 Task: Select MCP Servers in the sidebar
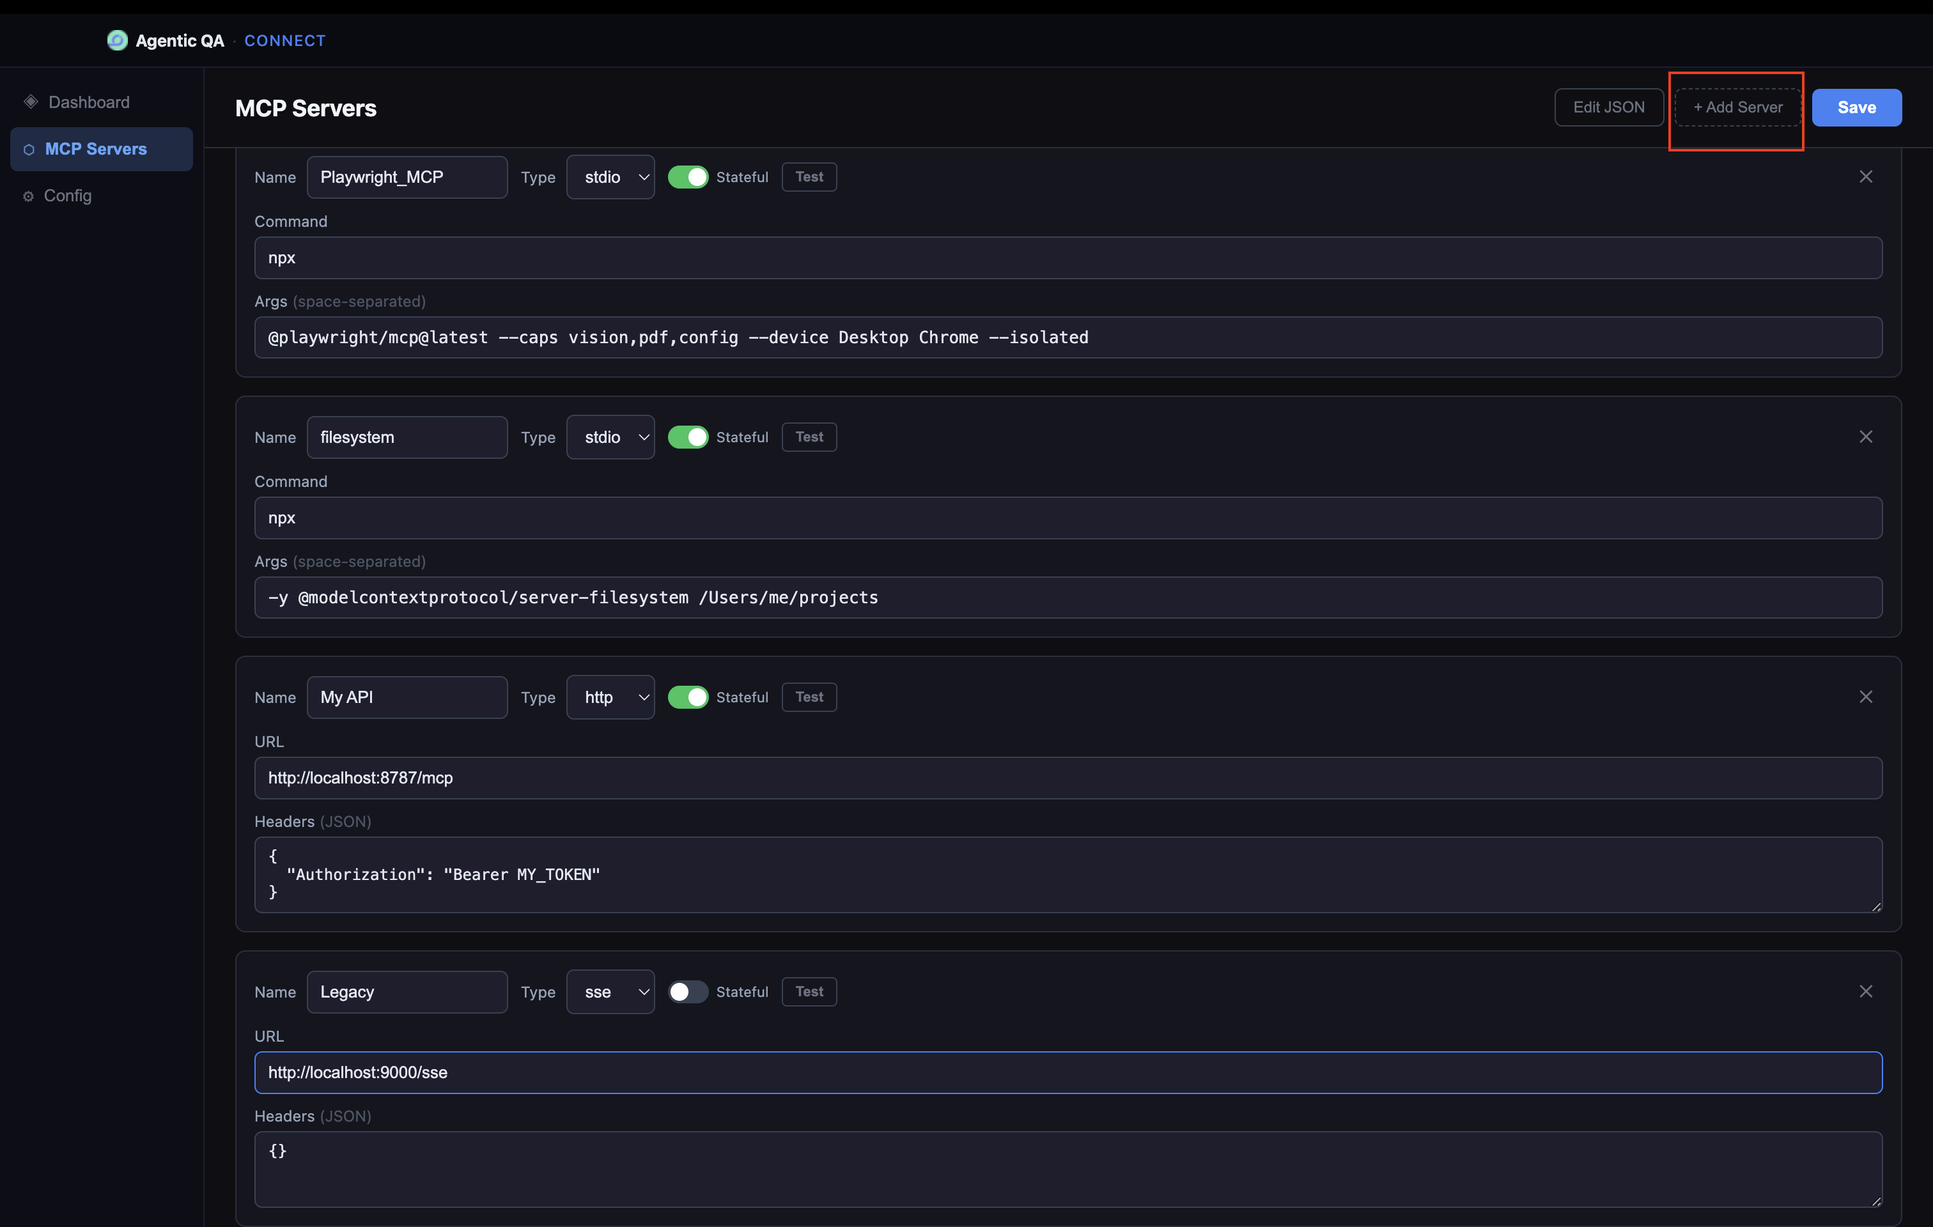(x=102, y=148)
